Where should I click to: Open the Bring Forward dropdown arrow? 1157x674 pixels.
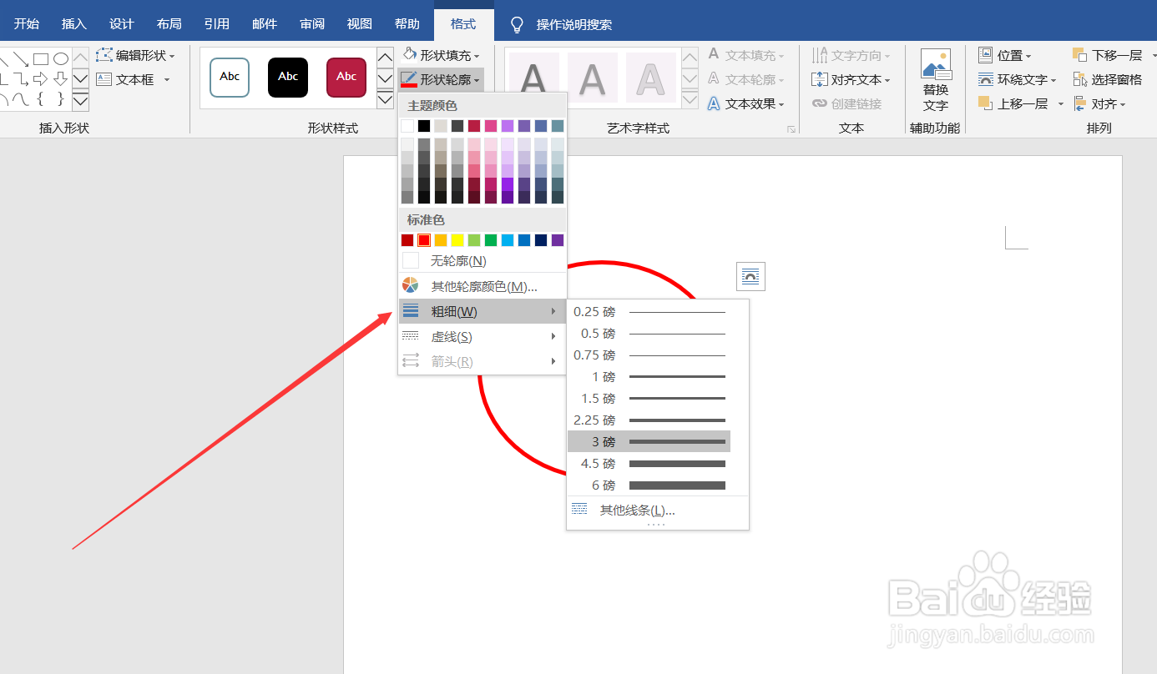point(1061,104)
